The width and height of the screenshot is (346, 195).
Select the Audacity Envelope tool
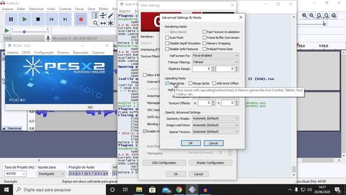(x=103, y=16)
